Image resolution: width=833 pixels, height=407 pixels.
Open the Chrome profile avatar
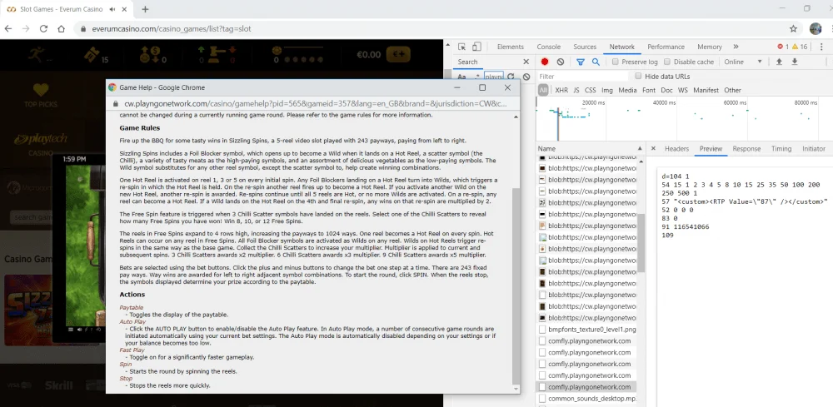[x=816, y=28]
